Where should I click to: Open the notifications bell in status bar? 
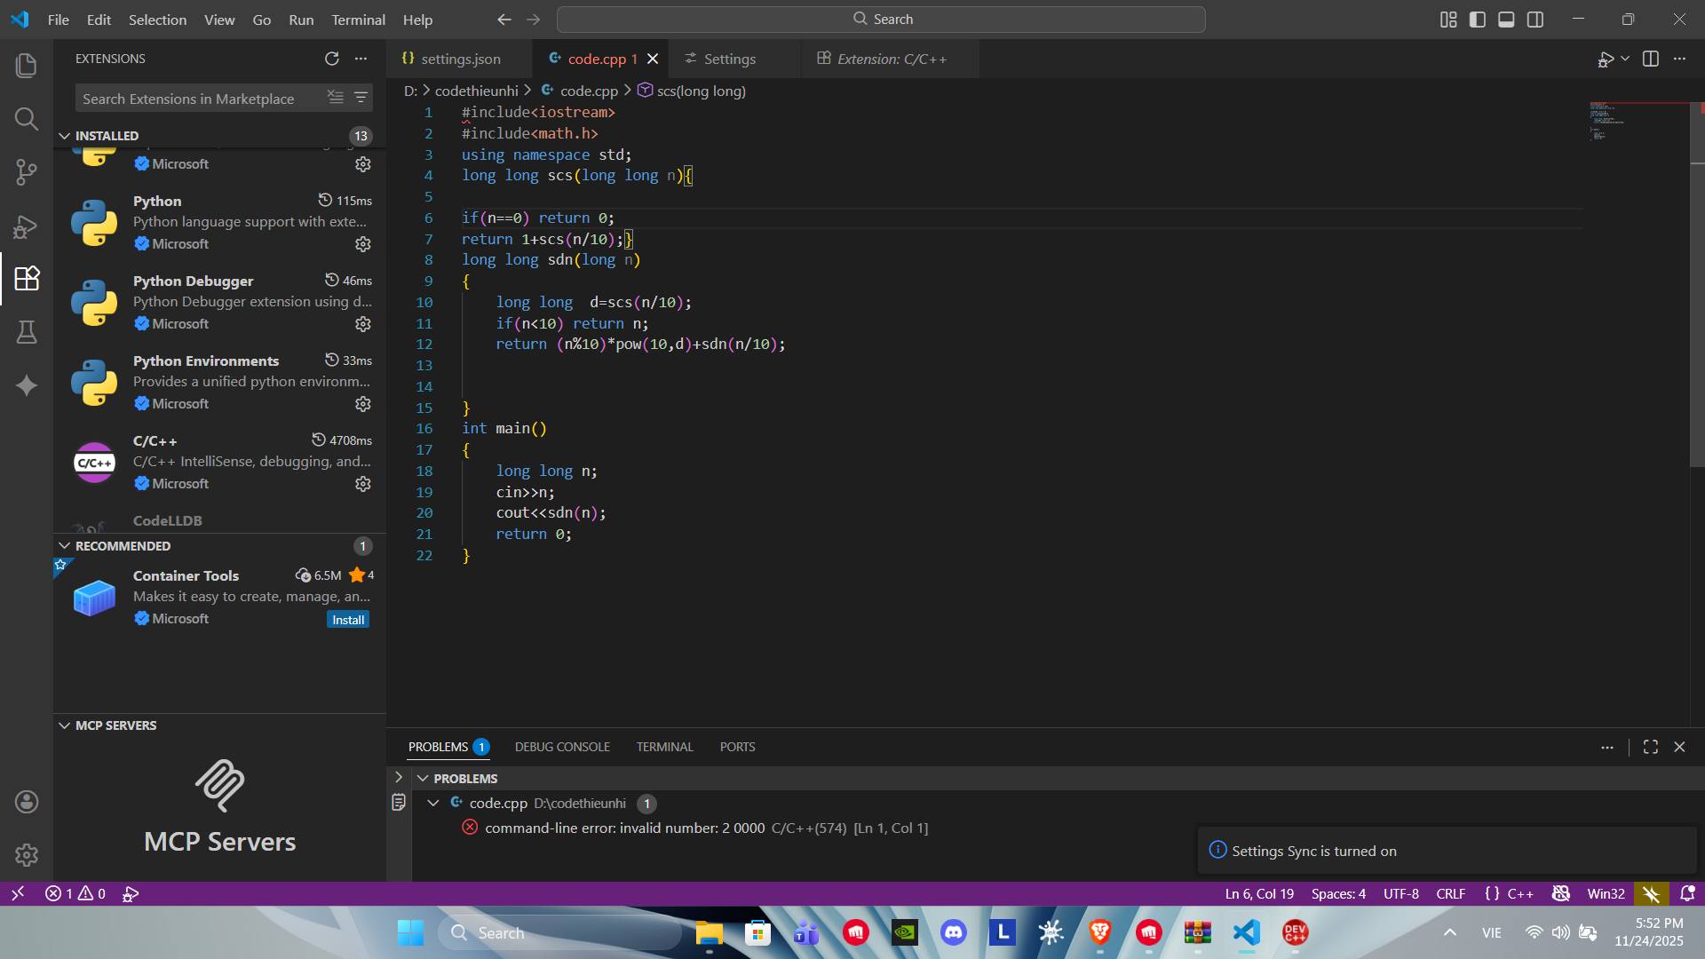pyautogui.click(x=1687, y=893)
